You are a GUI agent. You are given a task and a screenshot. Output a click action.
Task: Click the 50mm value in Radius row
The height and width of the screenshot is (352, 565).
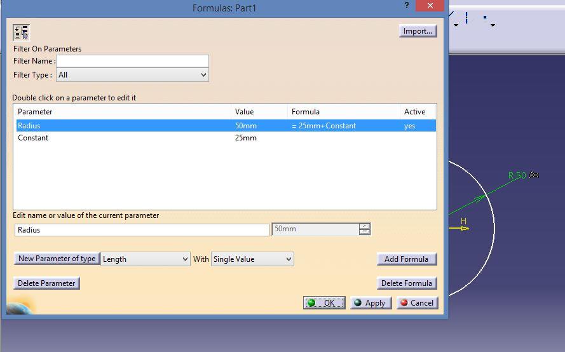[x=246, y=126]
